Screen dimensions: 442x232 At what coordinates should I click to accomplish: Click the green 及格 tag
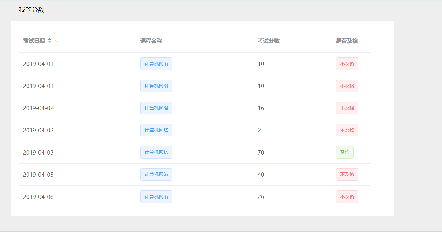(x=345, y=152)
